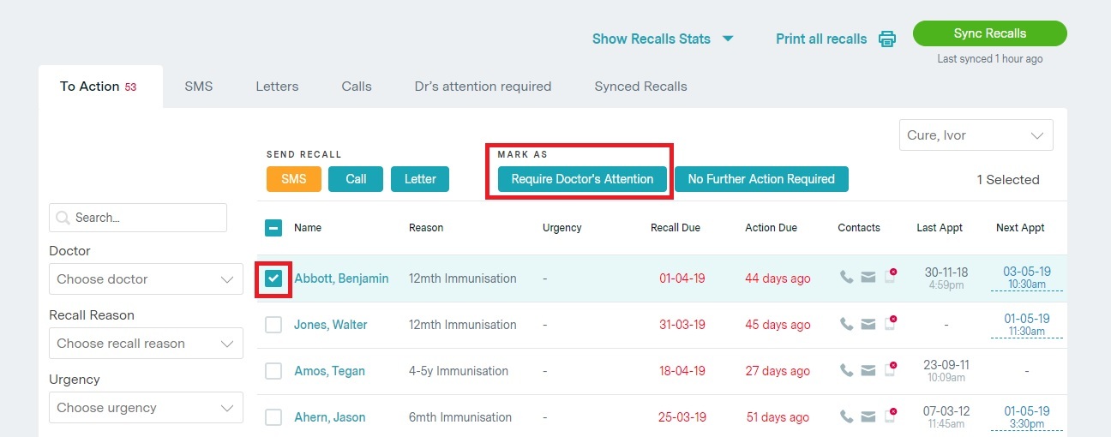
Task: Click envelope icon in Jones, Walter row
Action: coord(868,324)
